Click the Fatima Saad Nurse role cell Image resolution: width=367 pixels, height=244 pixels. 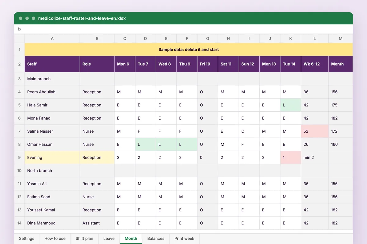pyautogui.click(x=97, y=197)
